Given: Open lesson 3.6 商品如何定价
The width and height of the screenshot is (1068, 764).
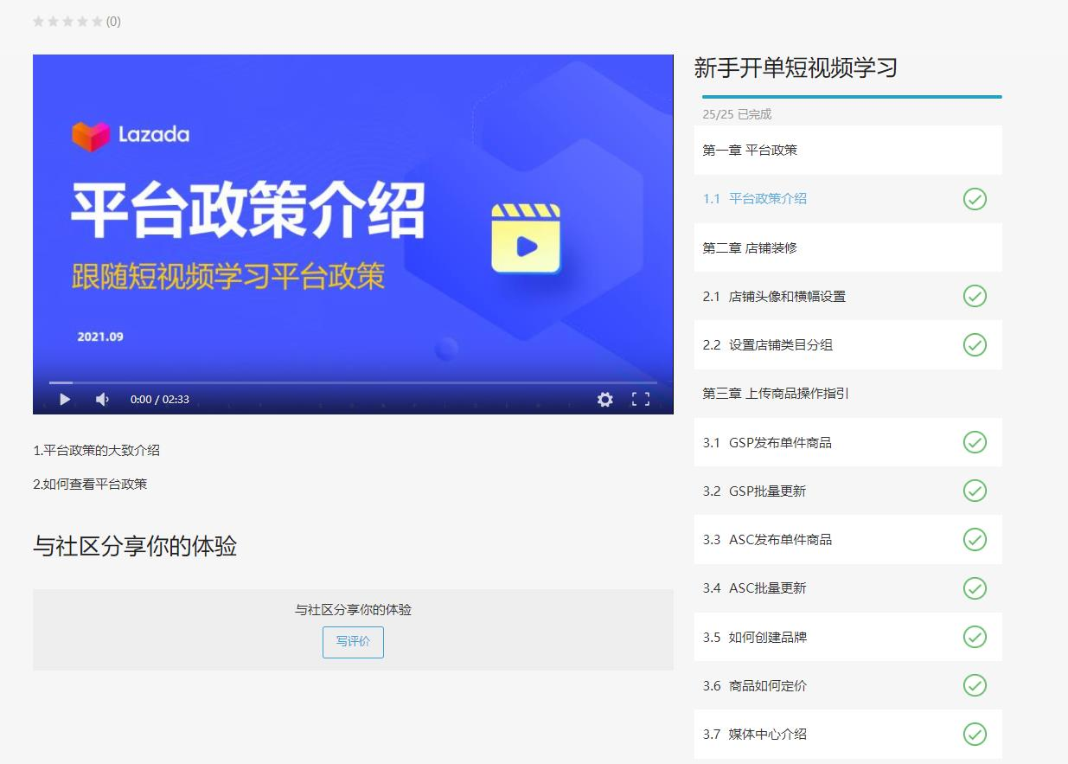Looking at the screenshot, I should pos(767,685).
